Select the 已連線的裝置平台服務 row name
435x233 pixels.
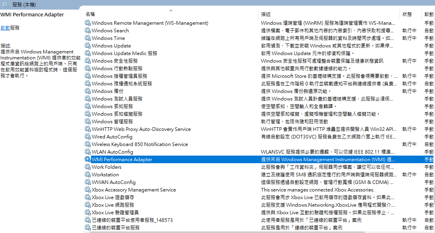[116, 228]
